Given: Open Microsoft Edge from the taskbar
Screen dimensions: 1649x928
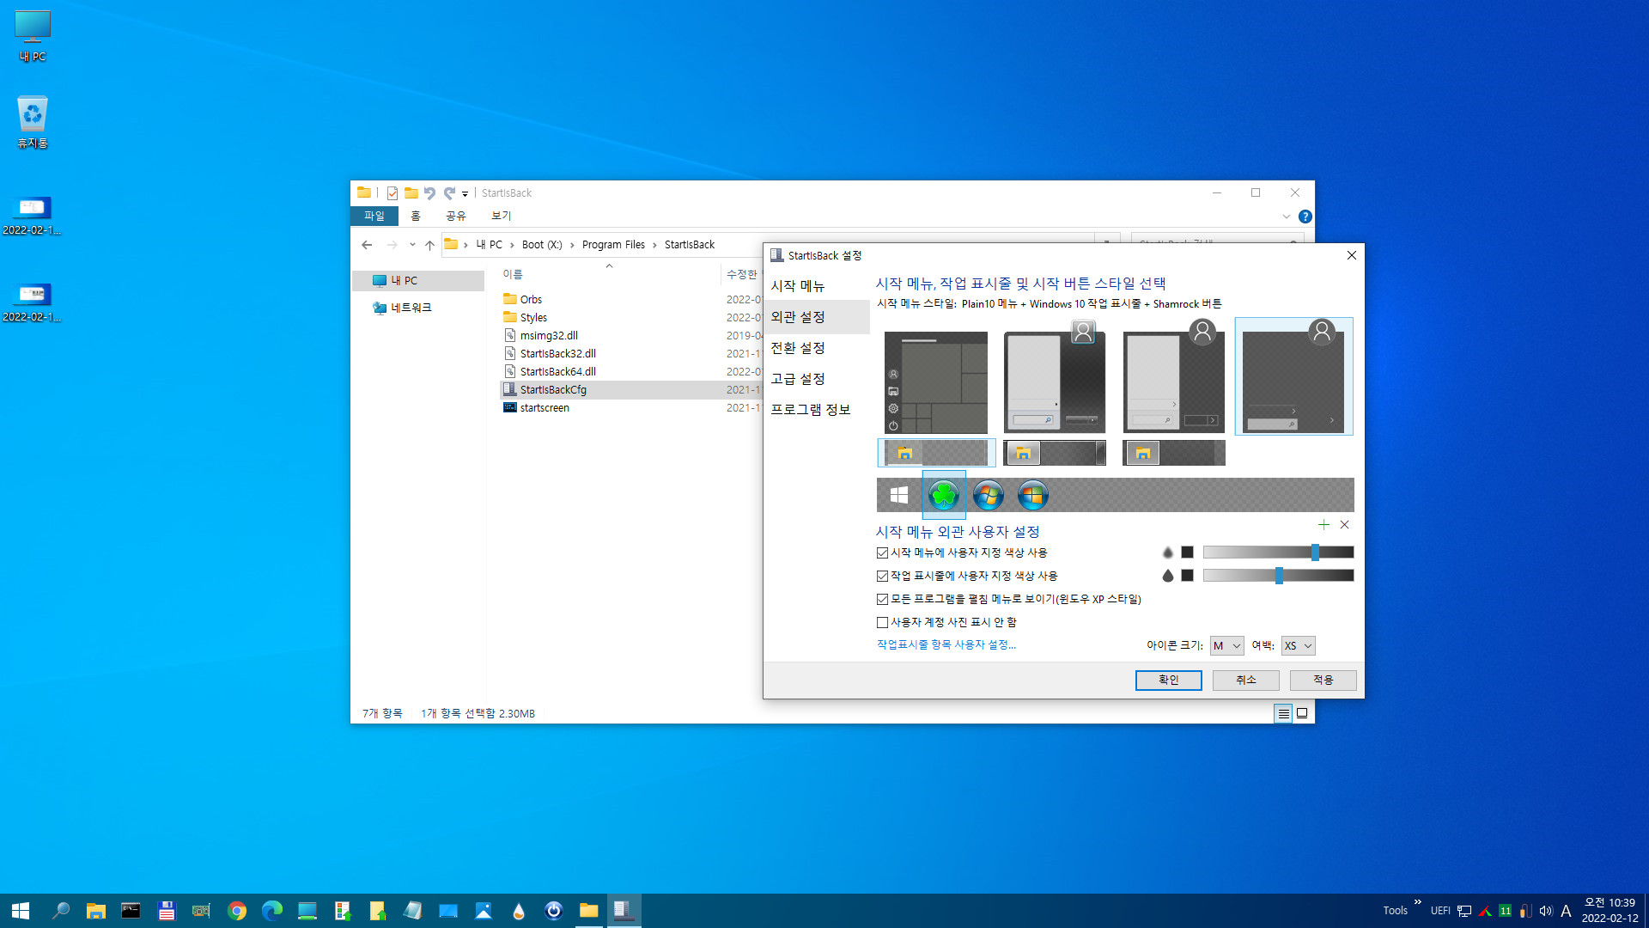Looking at the screenshot, I should 272,911.
